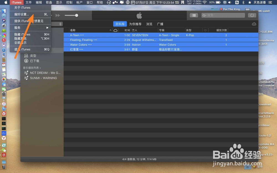The image size is (277, 173).
Task: Open the 控制 menu
Action: click(69, 2)
